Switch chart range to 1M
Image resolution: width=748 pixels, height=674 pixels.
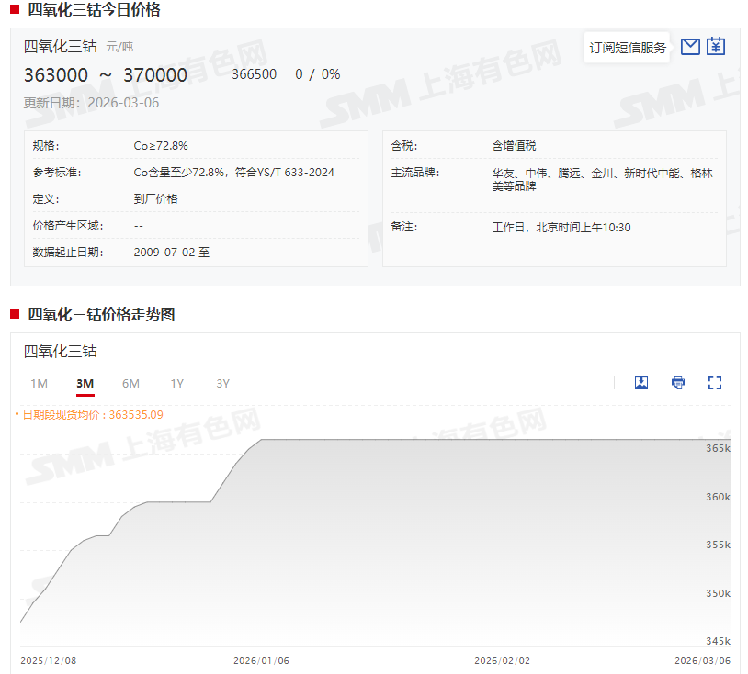[x=39, y=384]
